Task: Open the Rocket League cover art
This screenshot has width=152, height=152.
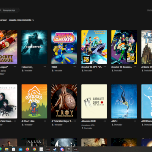Action: [9, 47]
